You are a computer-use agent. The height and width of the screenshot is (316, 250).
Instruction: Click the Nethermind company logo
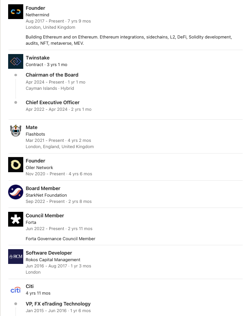pyautogui.click(x=16, y=12)
